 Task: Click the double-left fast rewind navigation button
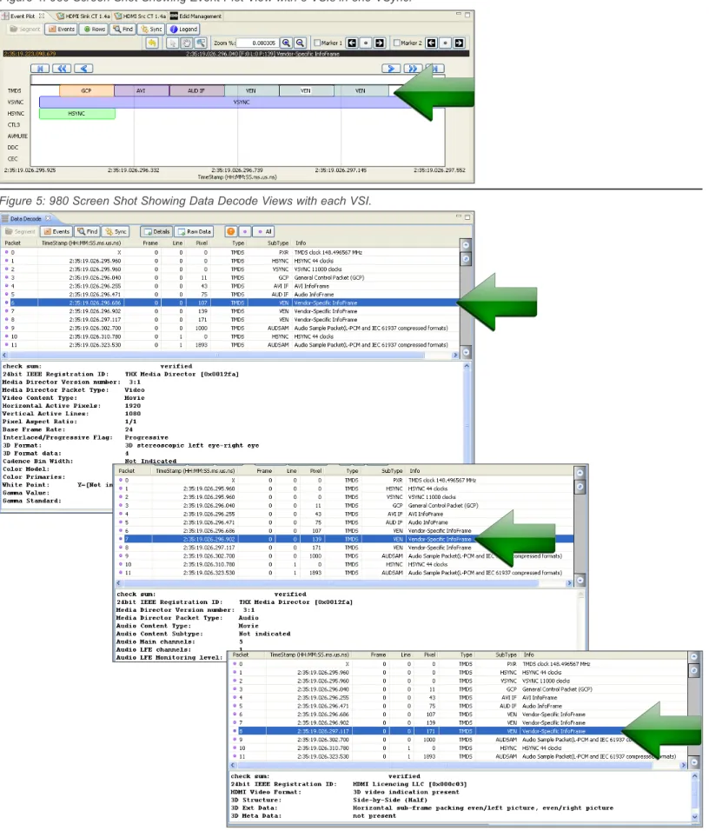click(x=62, y=69)
